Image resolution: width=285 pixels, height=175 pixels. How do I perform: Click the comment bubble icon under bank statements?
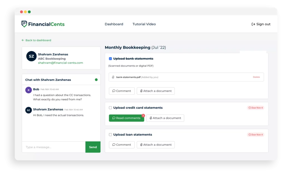coord(114,91)
